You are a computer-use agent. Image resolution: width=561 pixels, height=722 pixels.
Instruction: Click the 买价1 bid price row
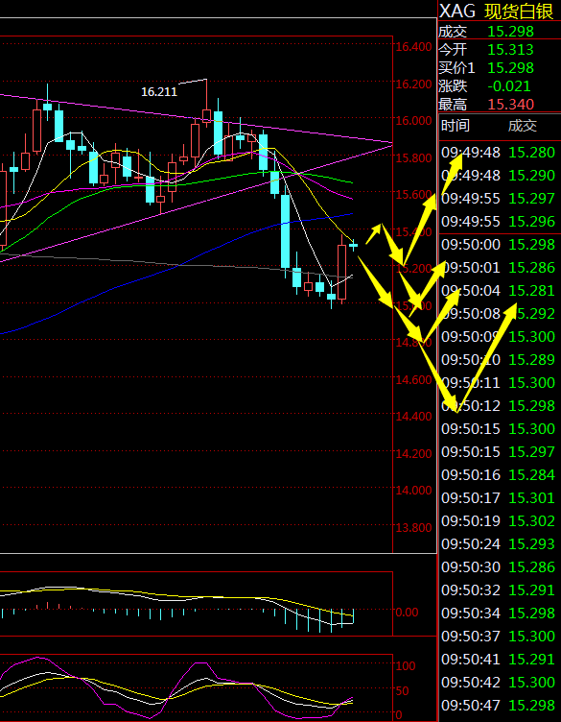[500, 67]
